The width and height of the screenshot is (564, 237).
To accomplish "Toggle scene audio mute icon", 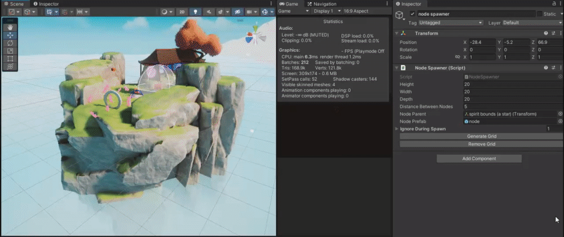I will click(x=209, y=12).
